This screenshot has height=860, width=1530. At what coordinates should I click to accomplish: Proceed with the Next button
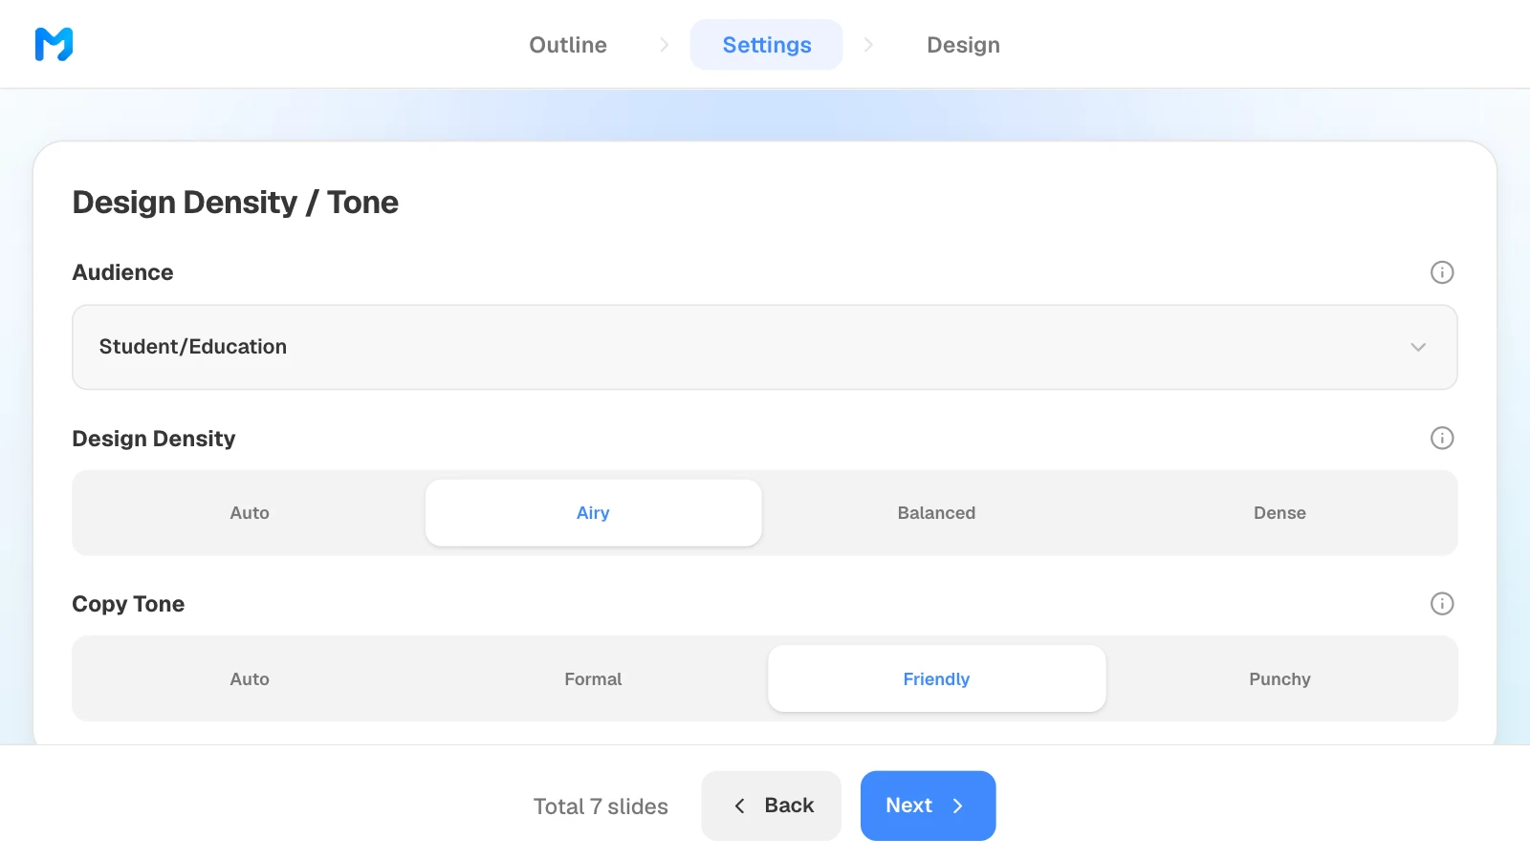(x=928, y=806)
